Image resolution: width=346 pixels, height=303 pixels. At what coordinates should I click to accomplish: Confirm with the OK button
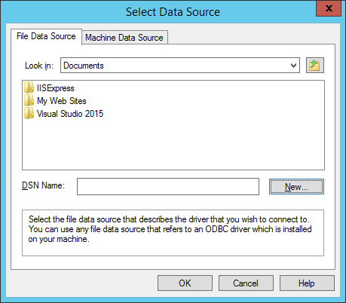185,283
